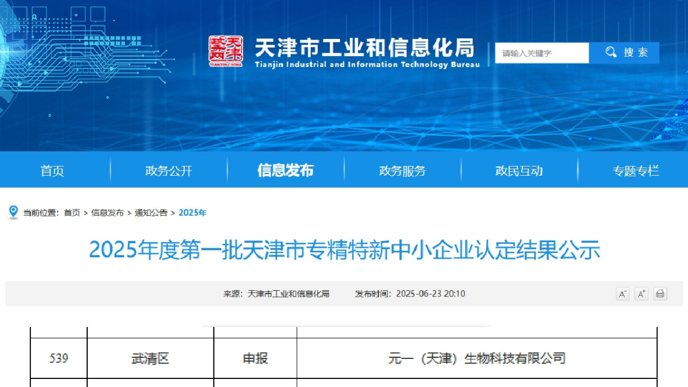Viewport: 688px width, 387px height.
Task: Open the 首页 navigation tab
Action: click(52, 171)
